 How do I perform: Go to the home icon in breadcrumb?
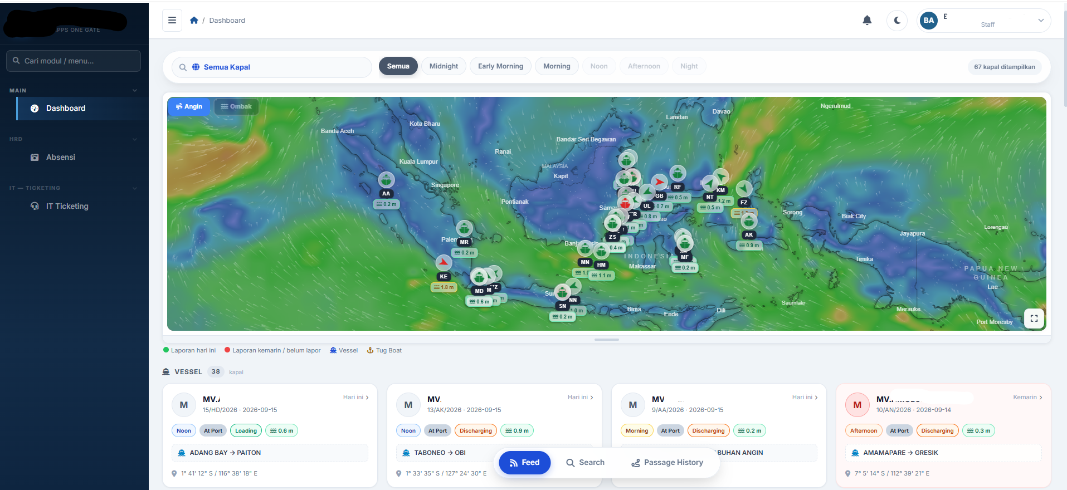(x=194, y=20)
